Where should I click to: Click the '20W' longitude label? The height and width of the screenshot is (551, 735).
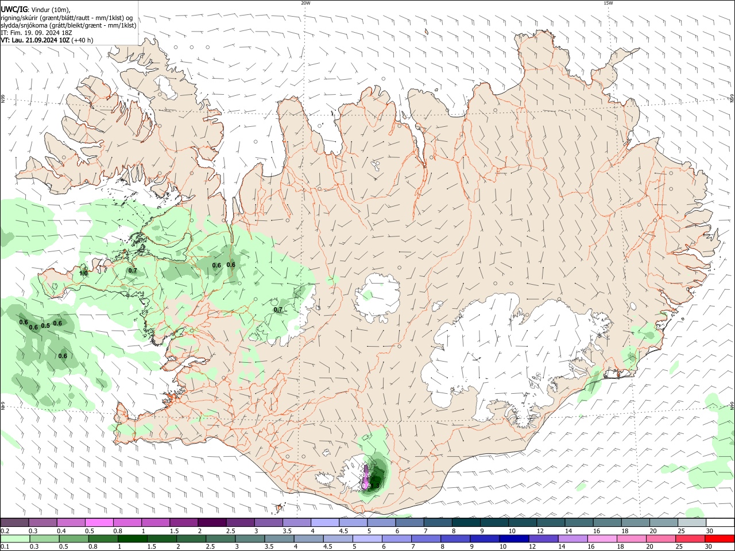305,3
